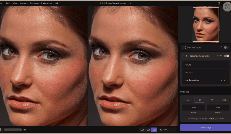Click the zoom magnifier icon
The image size is (231, 134).
pyautogui.click(x=161, y=130)
